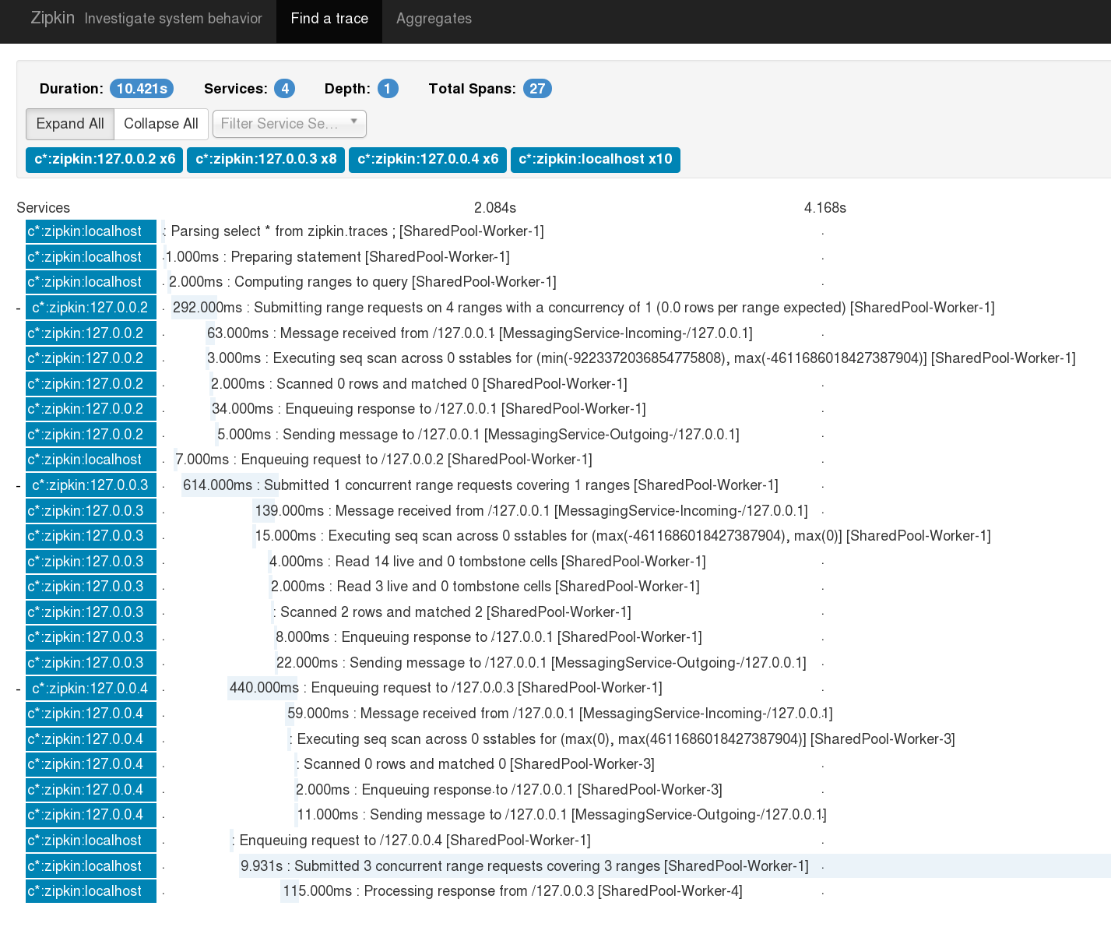The width and height of the screenshot is (1111, 927).
Task: Click the Services count badge
Action: tap(285, 88)
